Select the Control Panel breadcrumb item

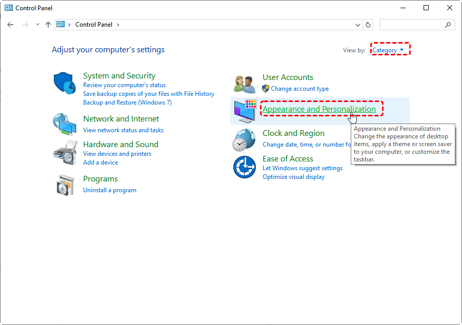click(x=94, y=25)
